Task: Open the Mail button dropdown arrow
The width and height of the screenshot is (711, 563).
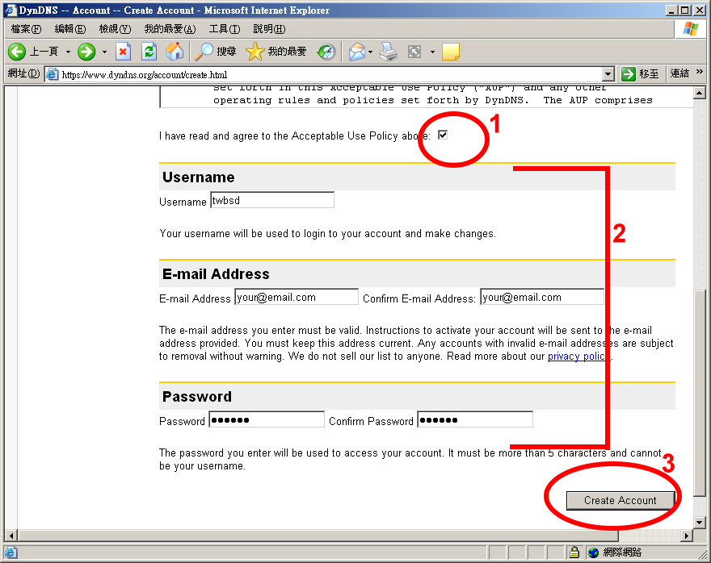Action: coord(370,52)
